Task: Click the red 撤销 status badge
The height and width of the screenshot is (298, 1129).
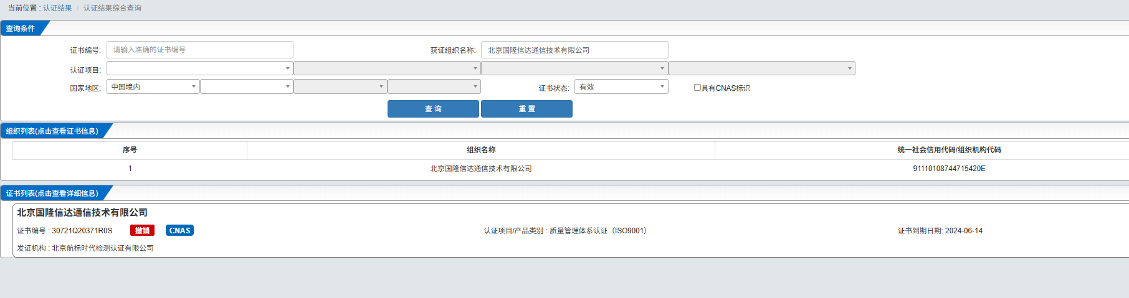Action: 142,231
